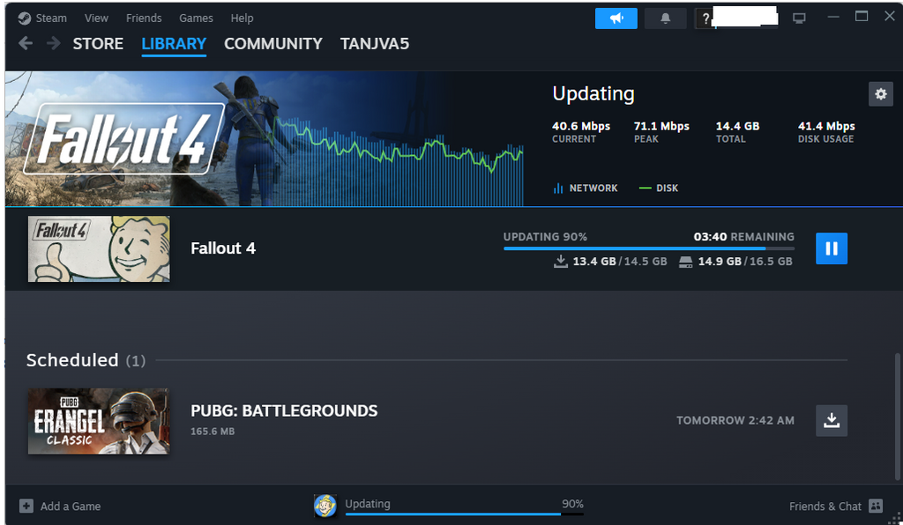Go back with the left arrow
This screenshot has width=903, height=525.
tap(26, 43)
